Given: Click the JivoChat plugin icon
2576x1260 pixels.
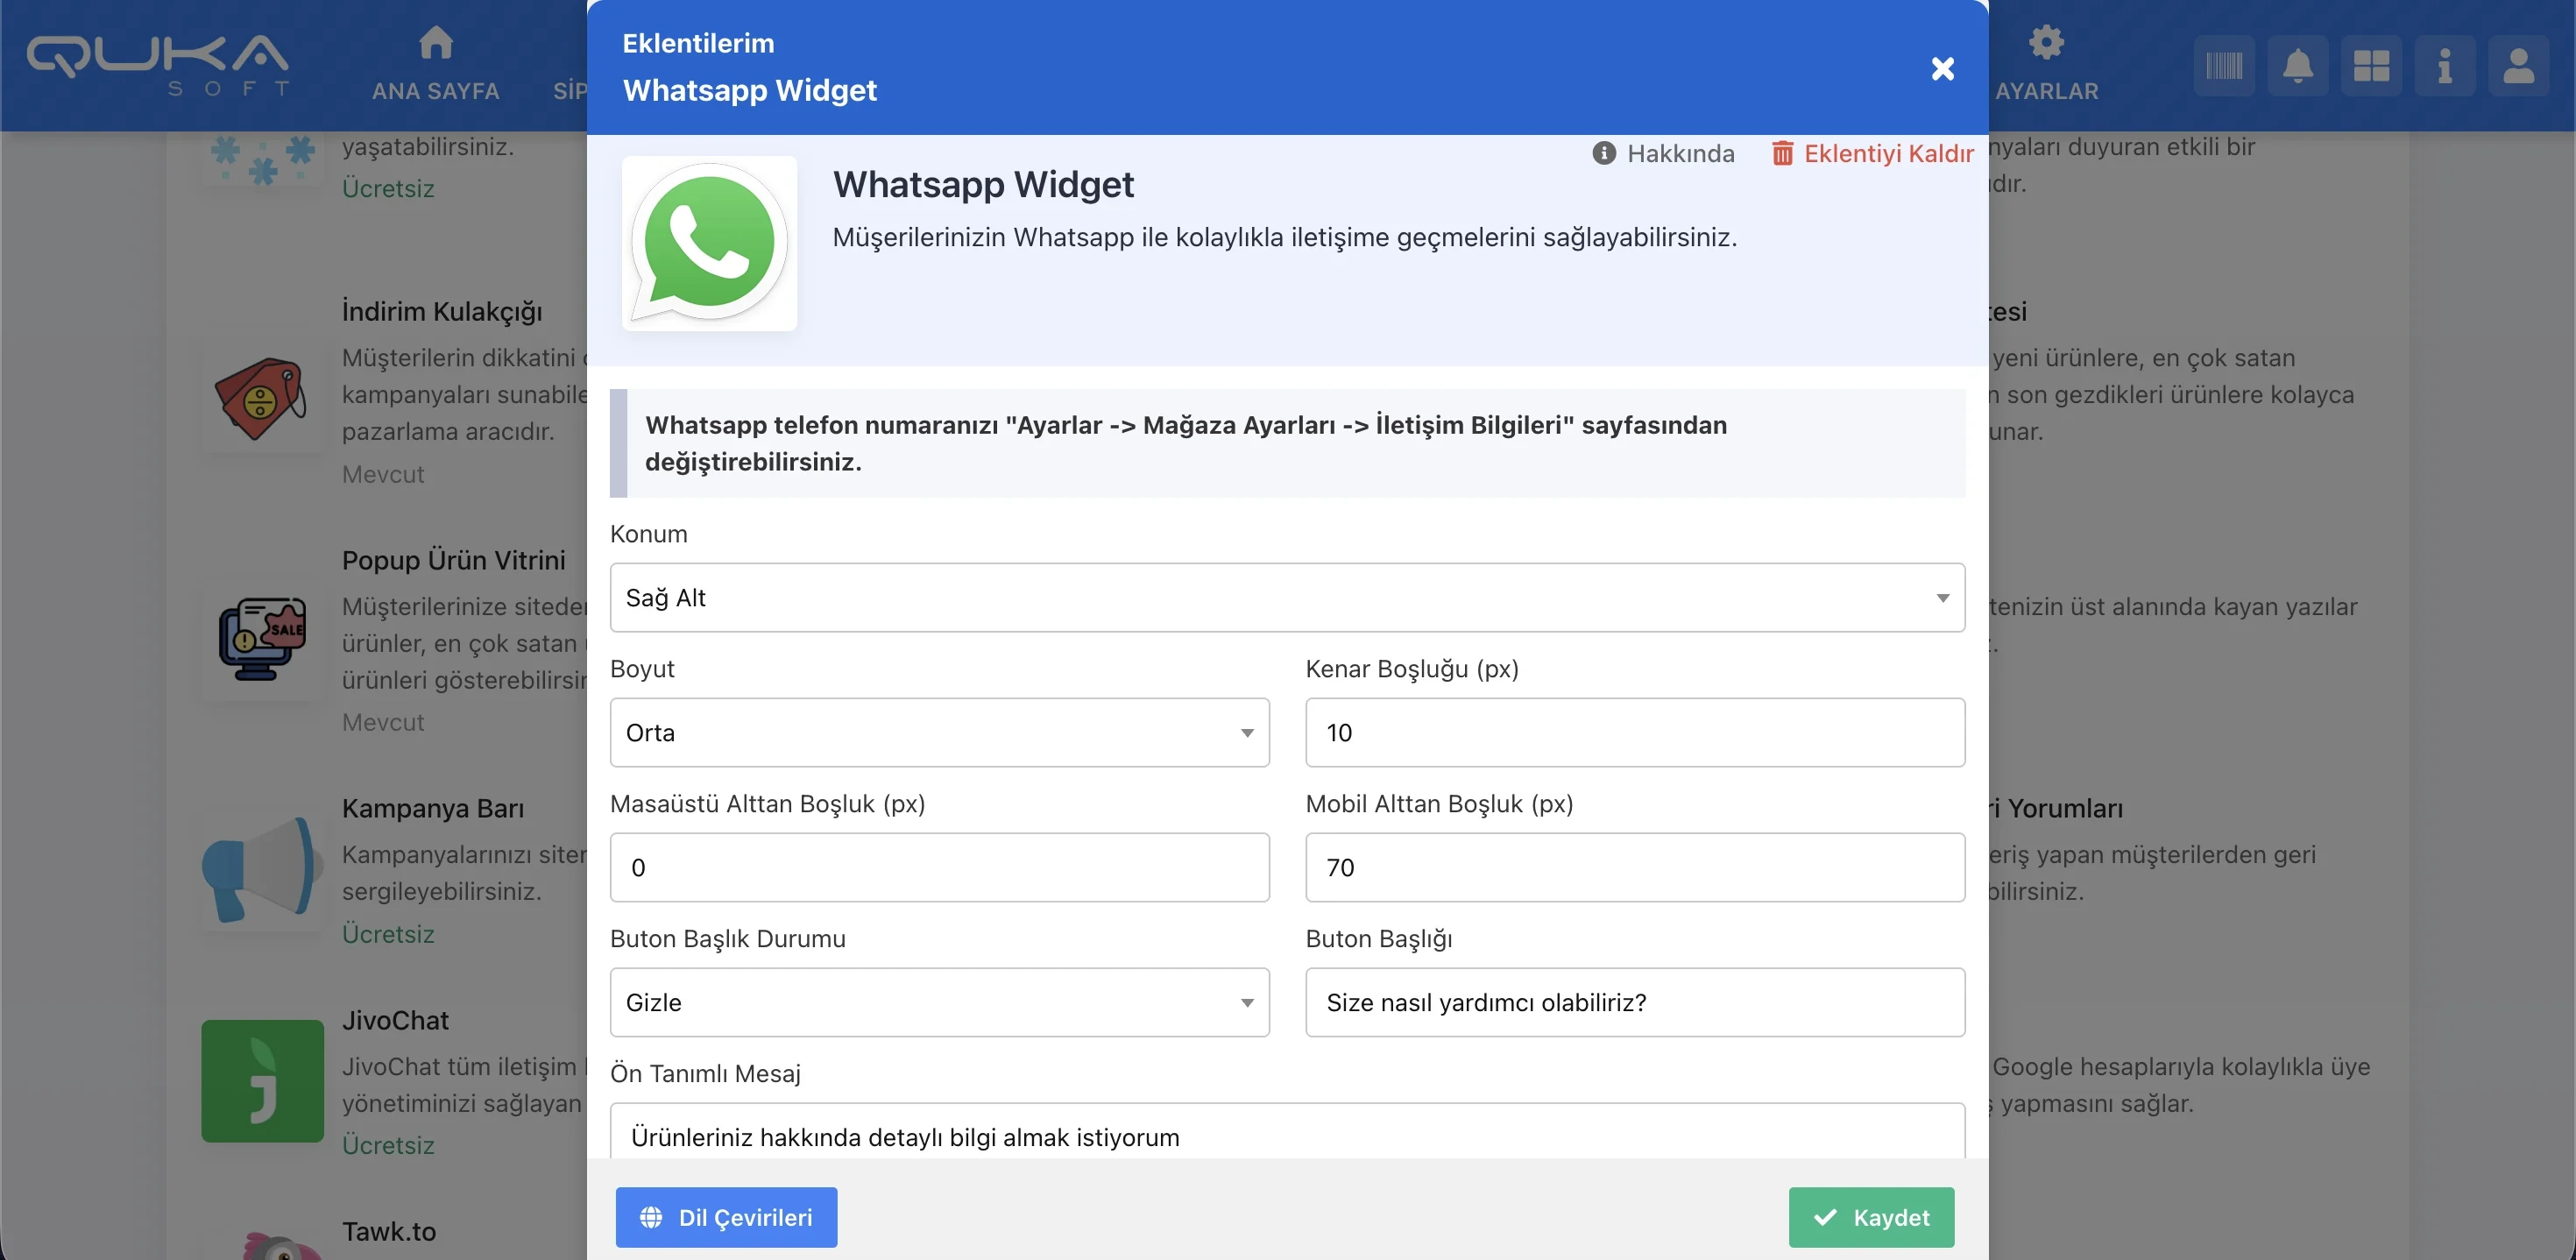Looking at the screenshot, I should (x=262, y=1080).
